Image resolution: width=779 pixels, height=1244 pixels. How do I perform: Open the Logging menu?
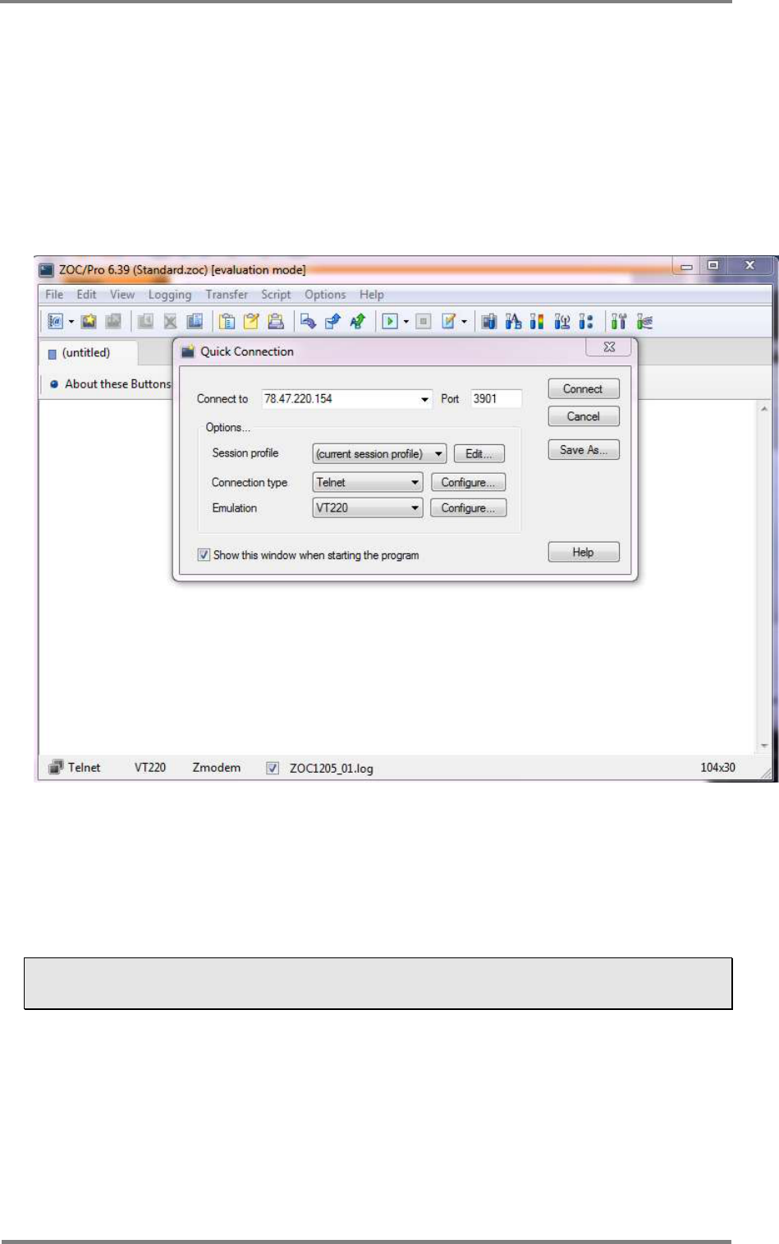pos(170,295)
